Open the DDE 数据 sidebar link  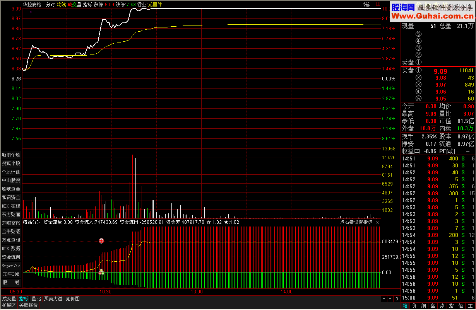click(x=11, y=248)
